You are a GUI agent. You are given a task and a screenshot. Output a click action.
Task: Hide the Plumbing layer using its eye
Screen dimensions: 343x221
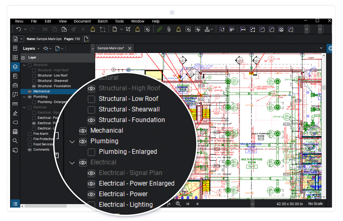point(30,97)
